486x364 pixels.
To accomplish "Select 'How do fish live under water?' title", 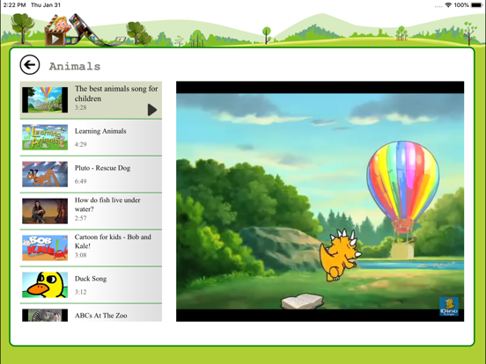I will pyautogui.click(x=107, y=205).
